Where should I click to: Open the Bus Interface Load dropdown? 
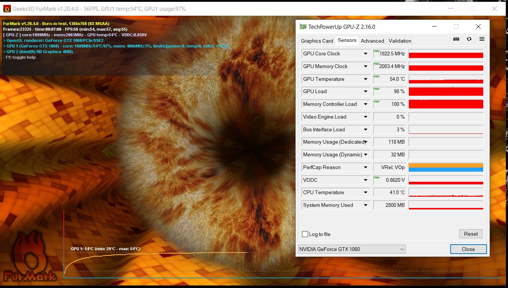[365, 129]
